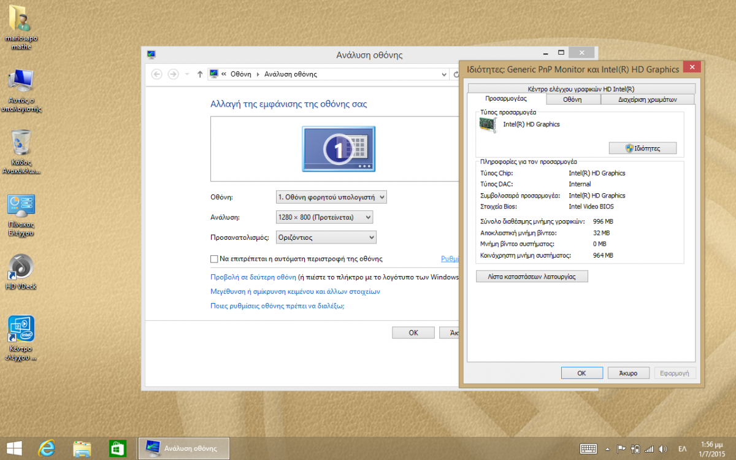The image size is (736, 460).
Task: Launch Internet Explorer from the taskbar
Action: (x=47, y=448)
